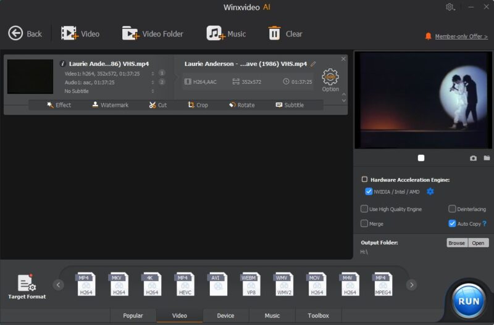Clear the file list with trash icon

(x=274, y=33)
